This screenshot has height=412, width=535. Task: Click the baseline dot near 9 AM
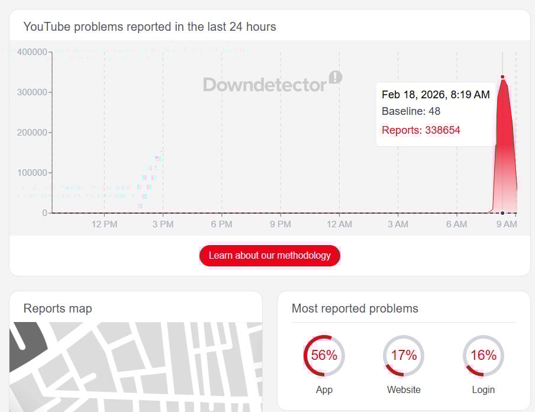[502, 213]
